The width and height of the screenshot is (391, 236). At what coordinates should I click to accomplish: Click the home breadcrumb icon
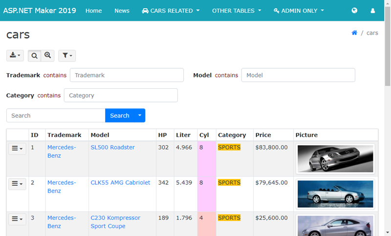[354, 33]
